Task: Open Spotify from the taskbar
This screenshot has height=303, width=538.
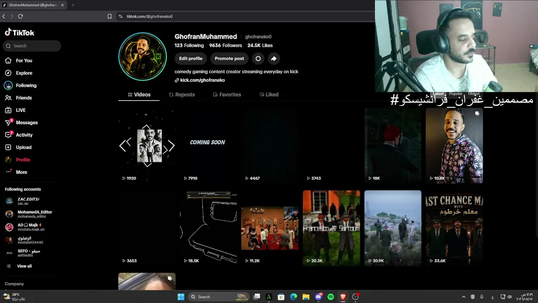Action: tap(331, 297)
